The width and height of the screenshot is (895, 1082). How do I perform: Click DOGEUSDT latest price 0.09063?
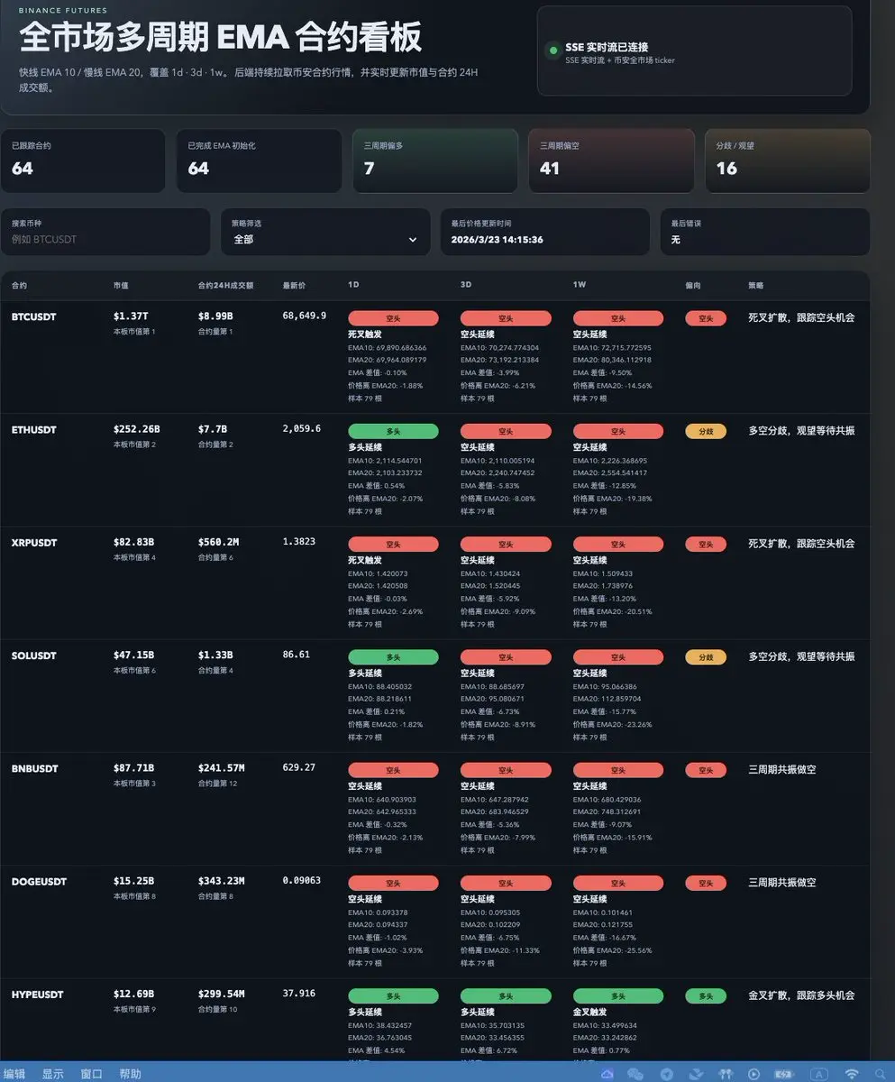tap(302, 881)
